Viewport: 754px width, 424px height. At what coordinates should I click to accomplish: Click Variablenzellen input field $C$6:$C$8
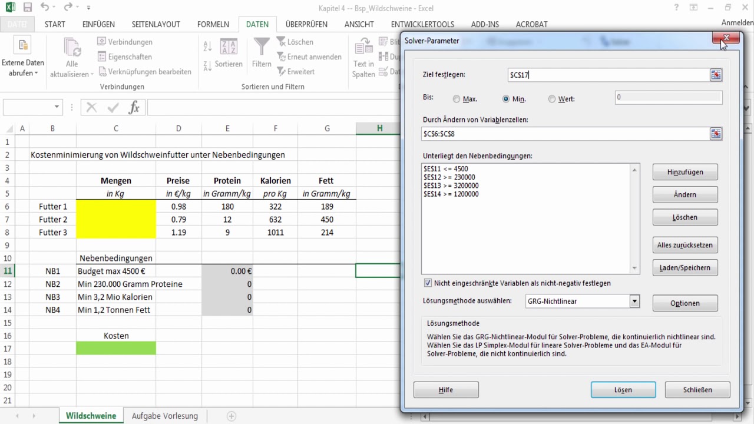565,134
